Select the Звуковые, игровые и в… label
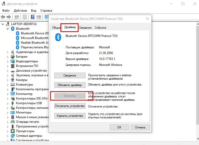This screenshot has height=145, width=199. [32, 75]
